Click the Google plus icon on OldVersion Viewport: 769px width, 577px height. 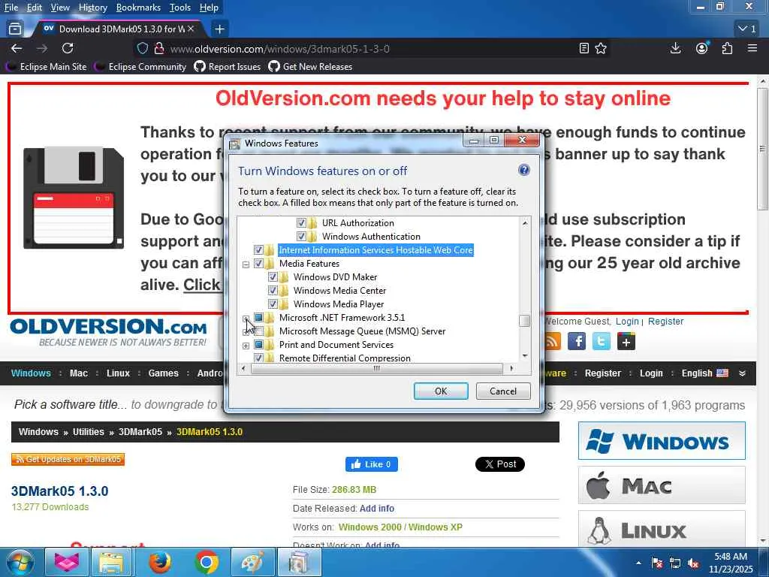click(x=626, y=341)
